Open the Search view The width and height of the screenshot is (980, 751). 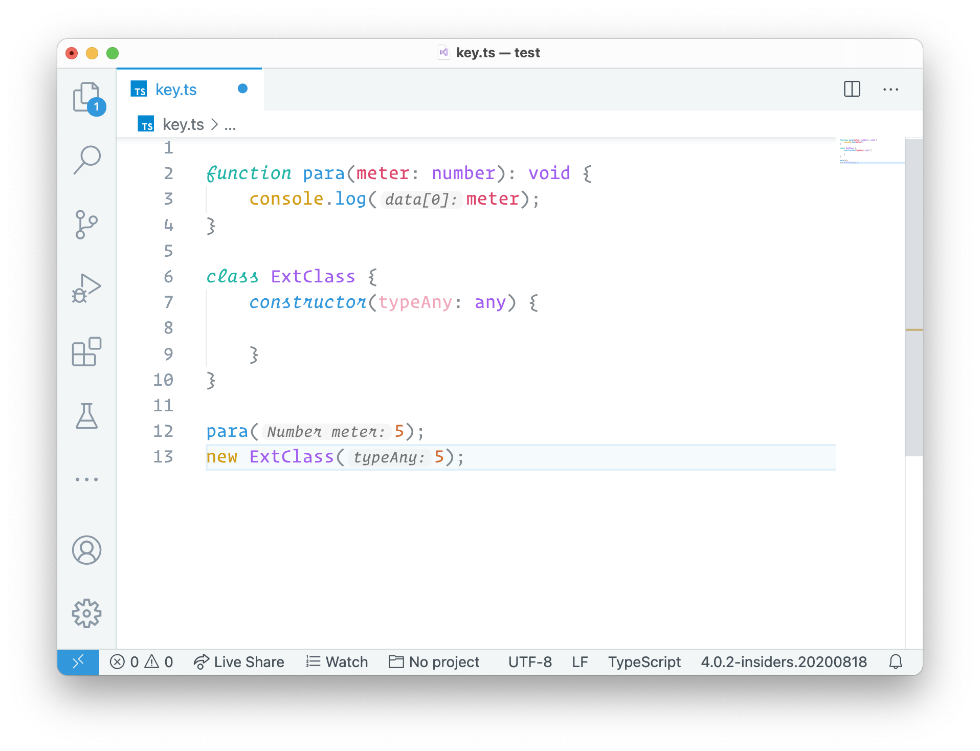click(x=86, y=160)
